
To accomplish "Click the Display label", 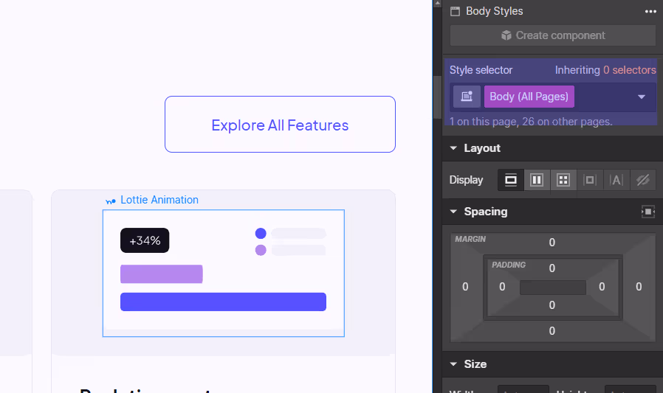I will pyautogui.click(x=466, y=180).
